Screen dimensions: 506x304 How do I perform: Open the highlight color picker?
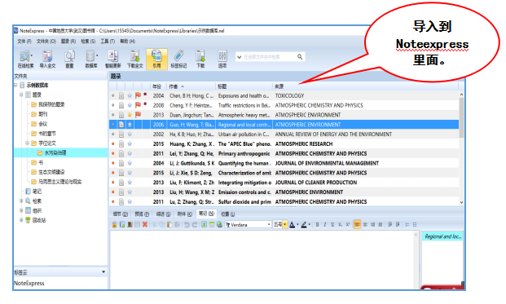[x=306, y=225]
